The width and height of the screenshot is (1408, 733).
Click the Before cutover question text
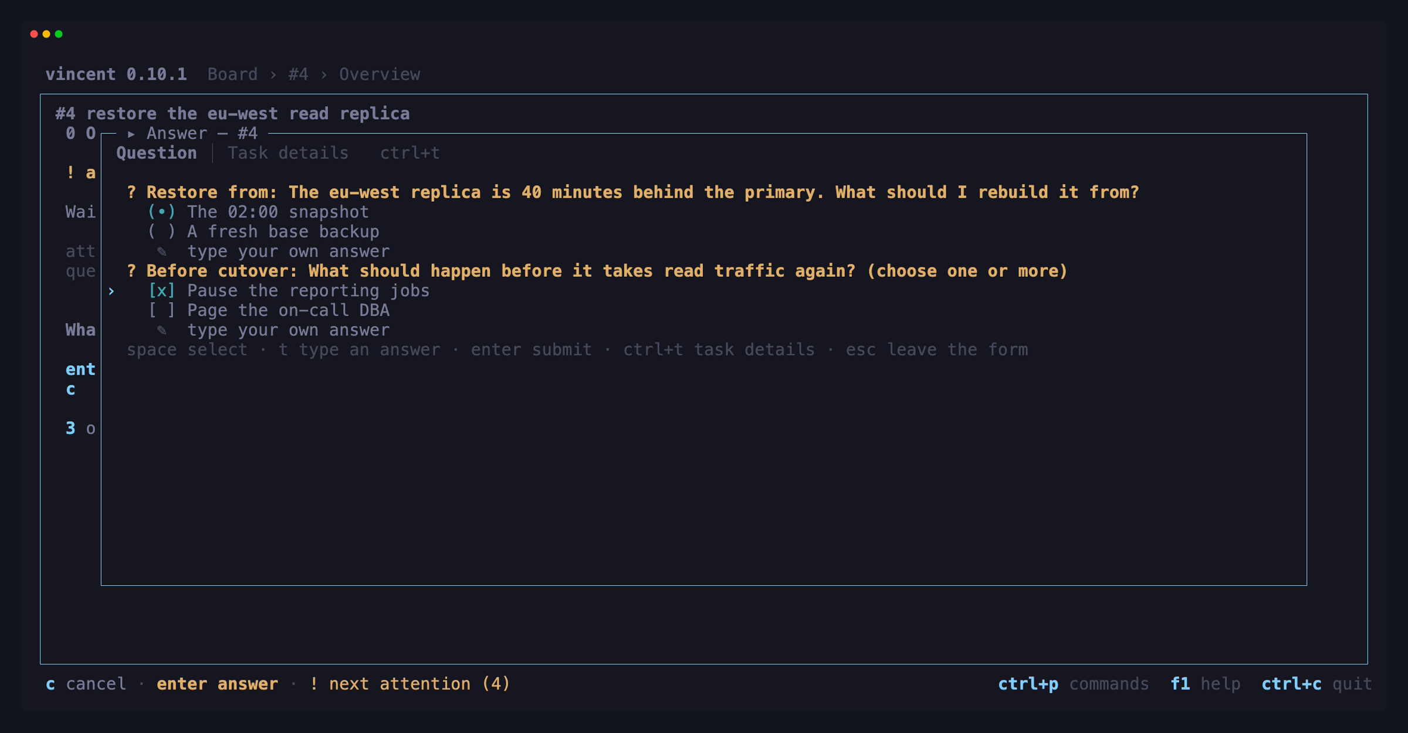coord(597,271)
